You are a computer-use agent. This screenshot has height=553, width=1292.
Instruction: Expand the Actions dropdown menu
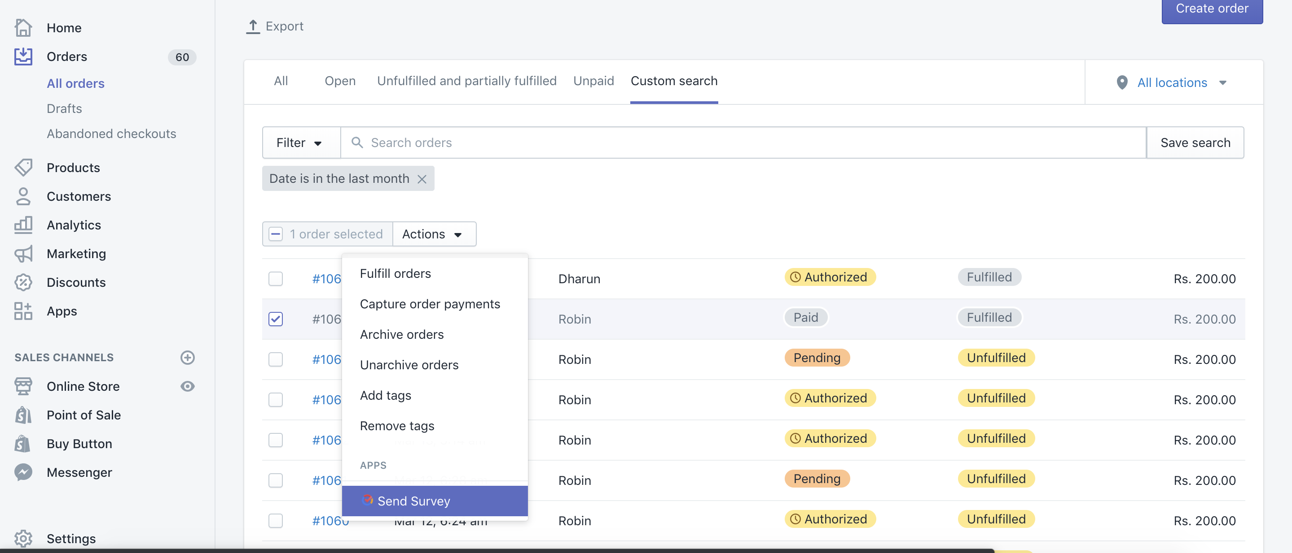pos(433,234)
